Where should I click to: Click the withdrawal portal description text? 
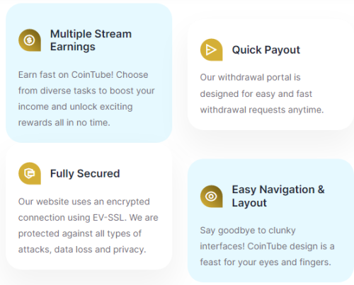262,94
